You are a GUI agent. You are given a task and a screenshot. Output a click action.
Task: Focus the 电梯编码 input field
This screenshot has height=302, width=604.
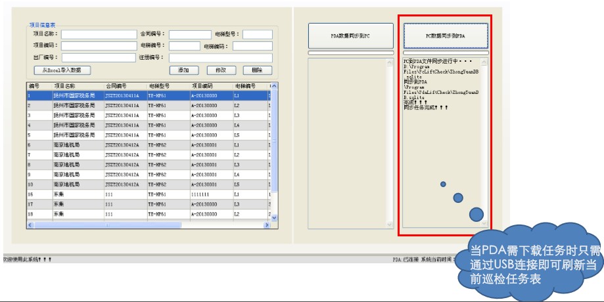coord(252,46)
